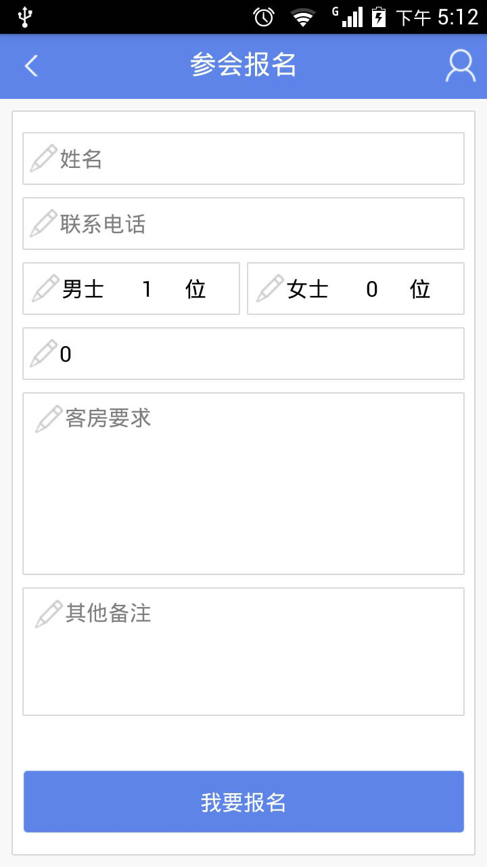
Task: Select the 男士 count value 1
Action: (147, 289)
